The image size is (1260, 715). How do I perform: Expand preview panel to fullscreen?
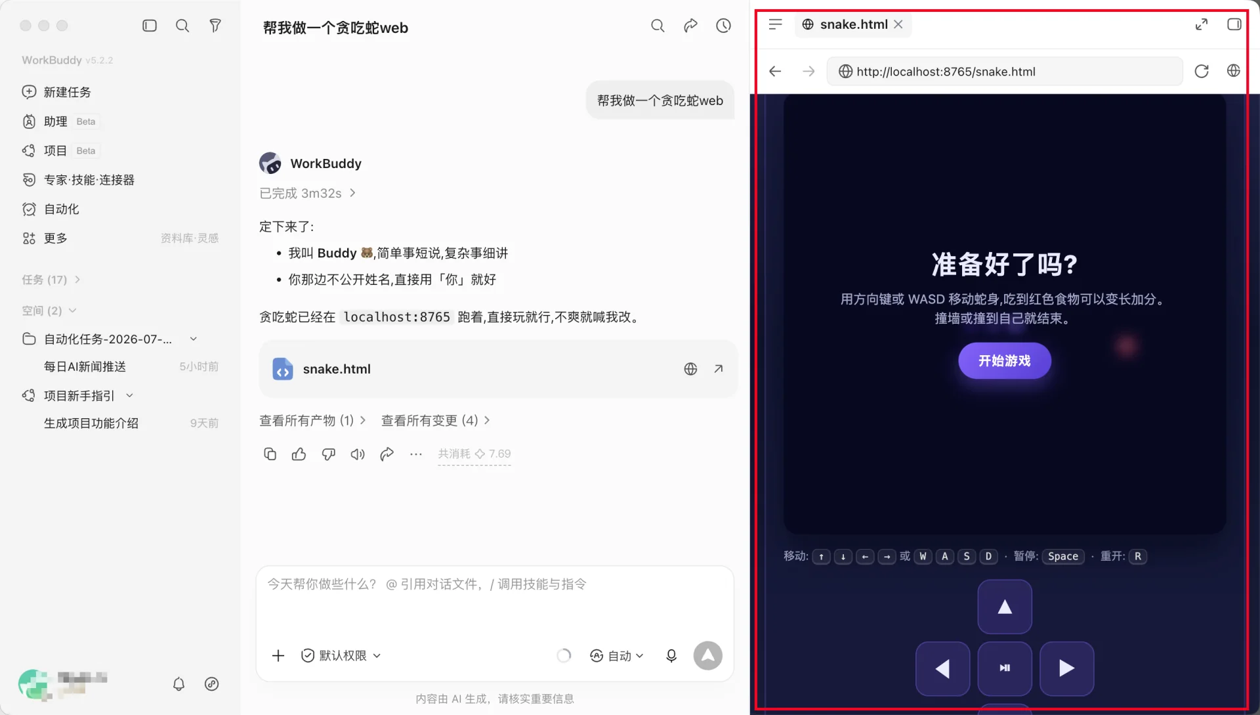(1201, 24)
